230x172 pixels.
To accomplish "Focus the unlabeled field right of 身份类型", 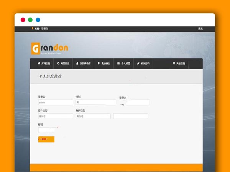I will click(x=131, y=116).
